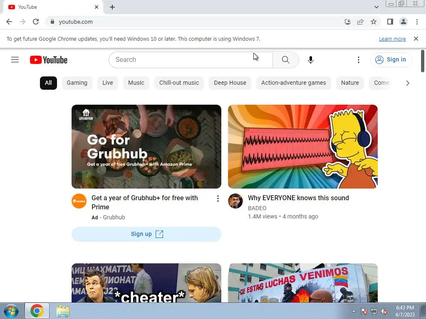426x319 pixels.
Task: Click the Sign in button
Action: [x=391, y=60]
